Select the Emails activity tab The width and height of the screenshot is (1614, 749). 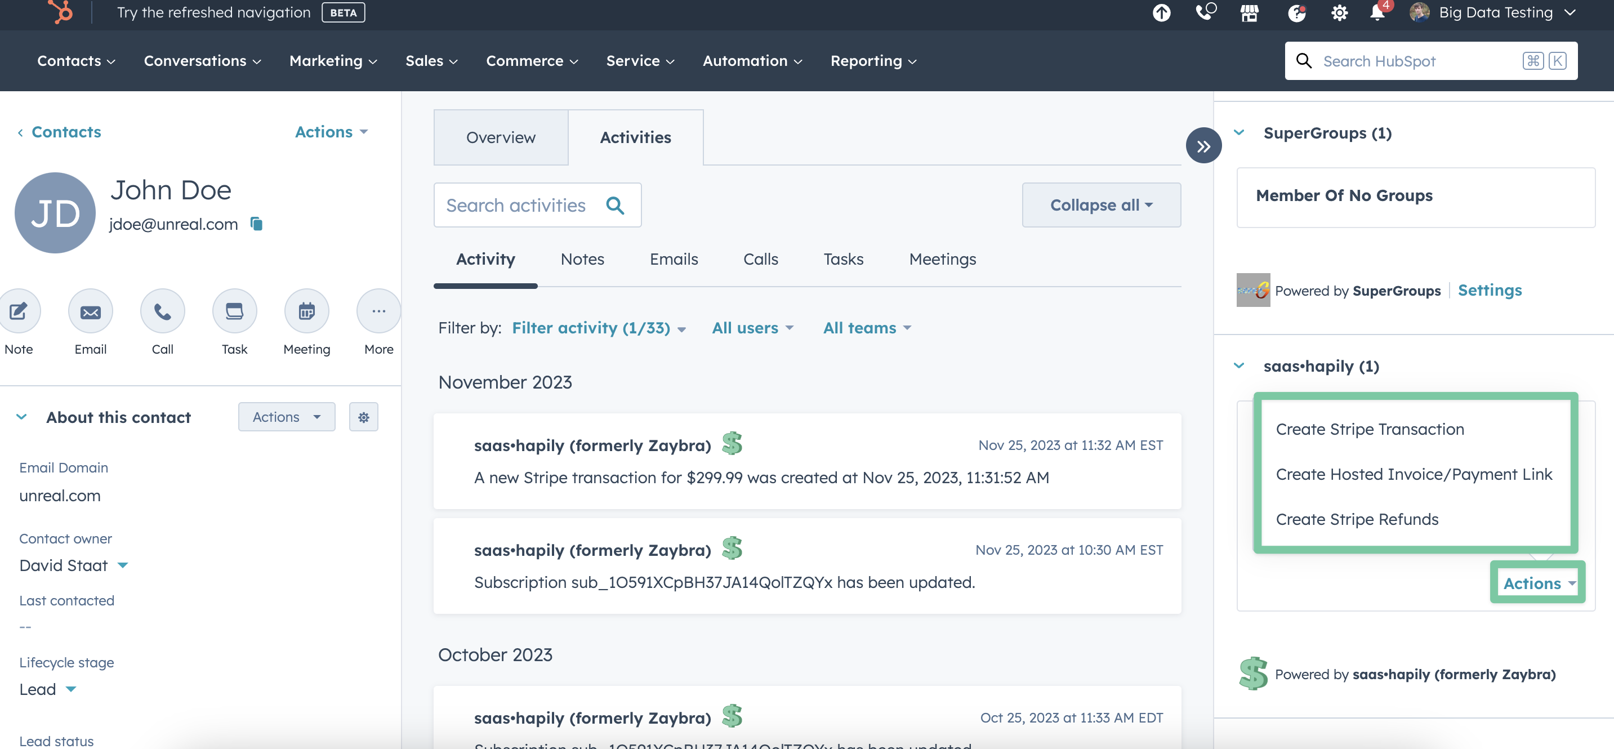pyautogui.click(x=673, y=259)
